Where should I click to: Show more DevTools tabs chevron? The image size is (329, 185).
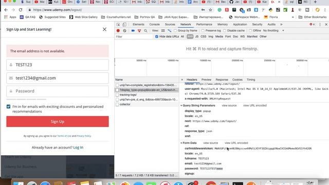click(281, 24)
